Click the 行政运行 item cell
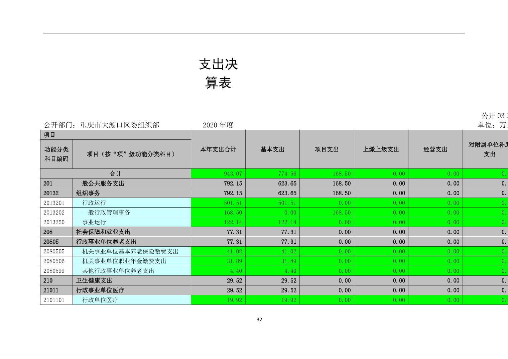This screenshot has height=359, width=508. (94, 203)
